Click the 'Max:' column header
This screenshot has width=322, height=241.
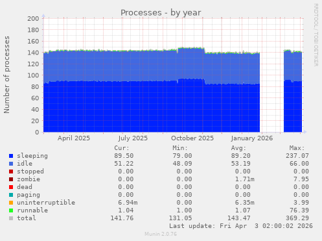coord(297,148)
